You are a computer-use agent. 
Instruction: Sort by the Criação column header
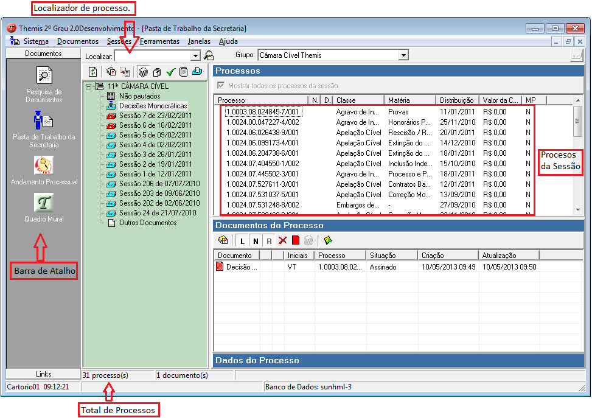pyautogui.click(x=448, y=256)
